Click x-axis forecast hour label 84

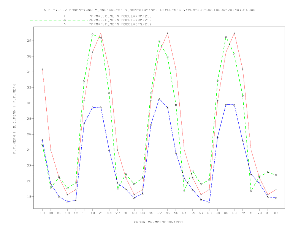(276, 213)
